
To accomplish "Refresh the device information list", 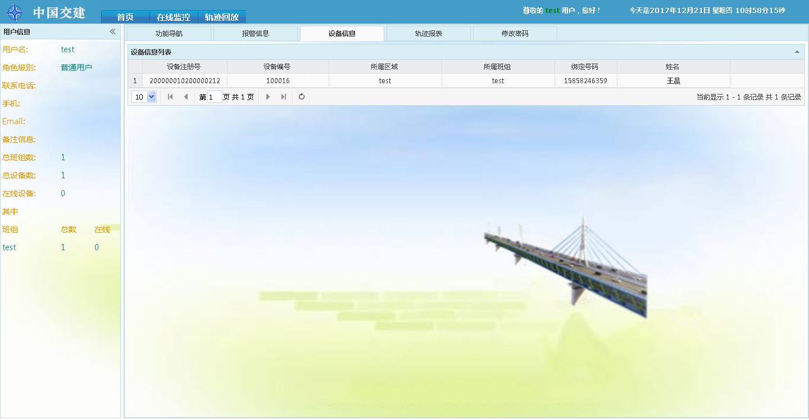I will [x=302, y=97].
